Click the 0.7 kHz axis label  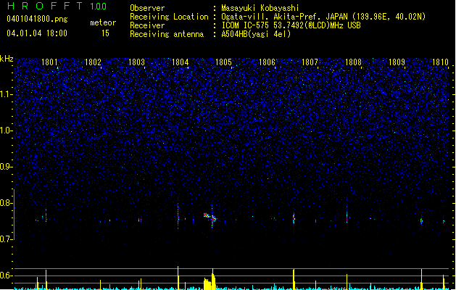(6, 239)
